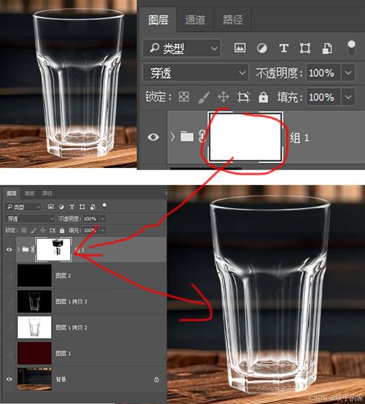Filter type layers in the small Layers panel
This screenshot has height=404, width=365.
click(x=72, y=207)
